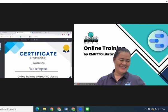The height and width of the screenshot is (112, 168).
Task: Click the RMUTTO Library logo
Action: coord(91,38)
